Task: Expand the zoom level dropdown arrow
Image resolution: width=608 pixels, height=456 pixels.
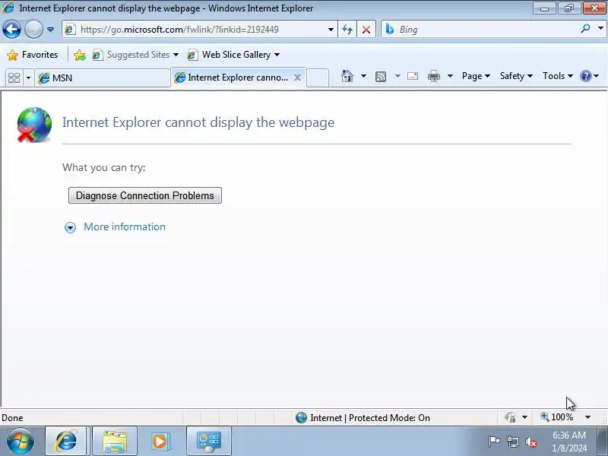Action: coord(587,417)
